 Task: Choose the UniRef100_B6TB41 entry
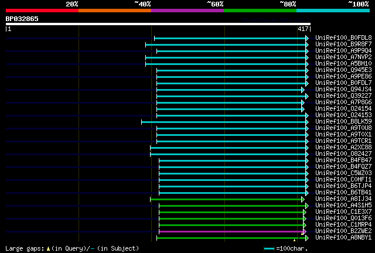343,193
